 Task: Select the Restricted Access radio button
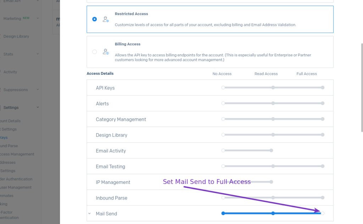click(94, 19)
